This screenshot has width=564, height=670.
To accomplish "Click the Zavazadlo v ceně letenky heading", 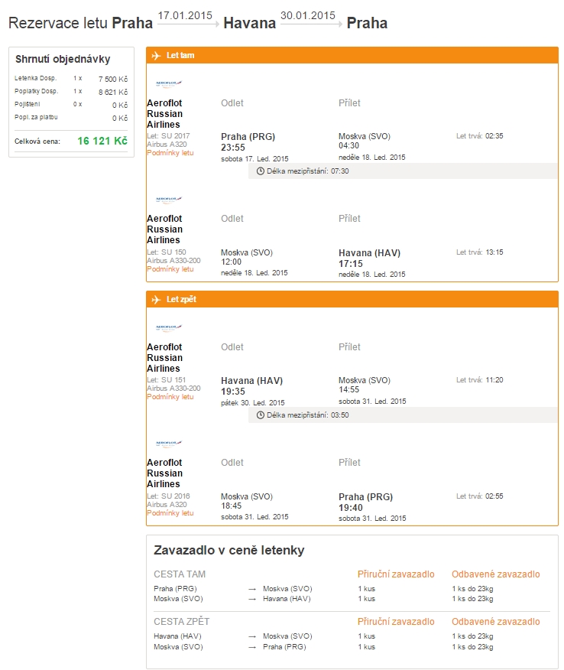I will click(229, 550).
